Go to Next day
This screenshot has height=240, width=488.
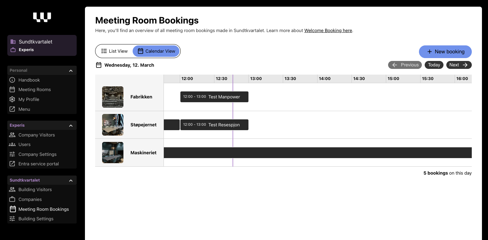click(459, 65)
